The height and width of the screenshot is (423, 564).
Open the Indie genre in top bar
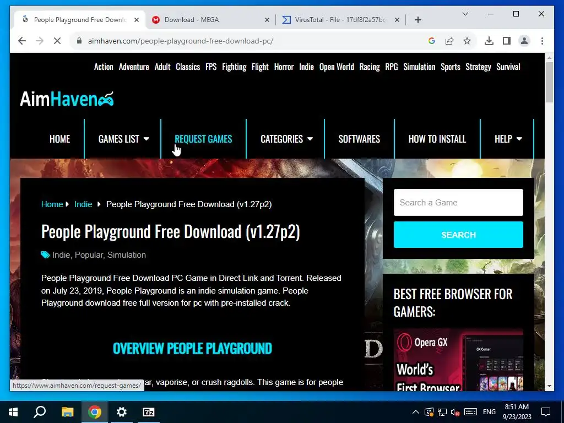pyautogui.click(x=306, y=67)
